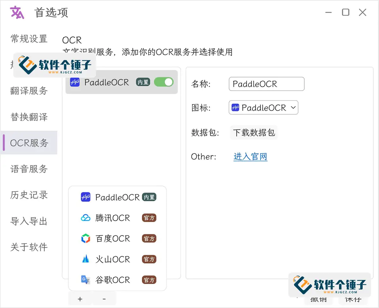Select the OCR服务 sidebar item

[x=29, y=143]
